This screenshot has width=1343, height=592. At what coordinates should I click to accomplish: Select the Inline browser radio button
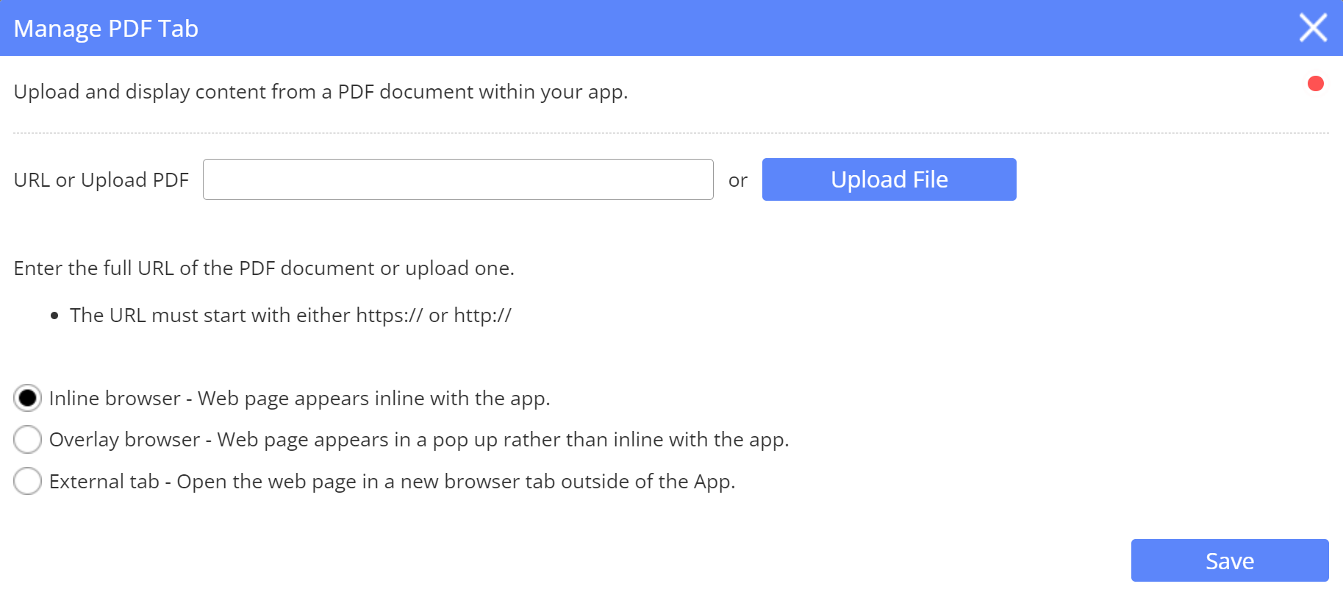(x=28, y=398)
